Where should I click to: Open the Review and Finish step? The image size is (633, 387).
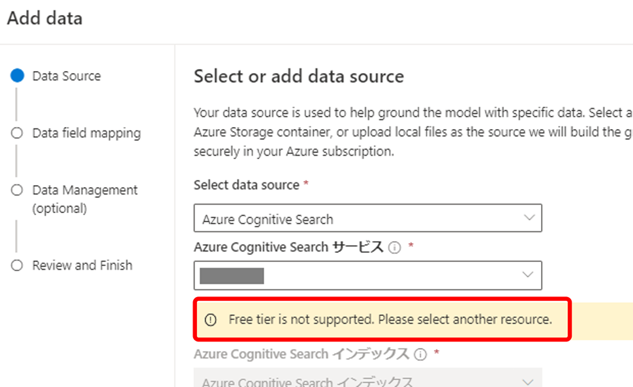[x=82, y=266]
